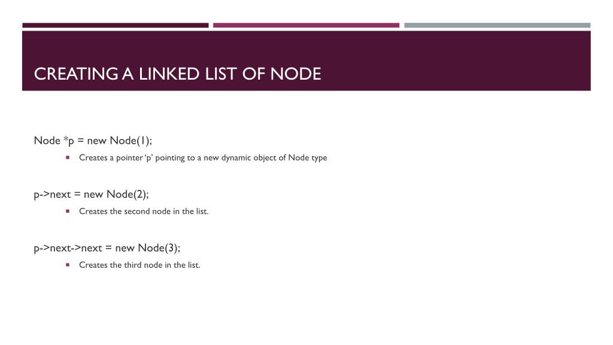Click the word 'LINKED' in the title
Image resolution: width=613 pixels, height=345 pixels.
pyautogui.click(x=169, y=74)
